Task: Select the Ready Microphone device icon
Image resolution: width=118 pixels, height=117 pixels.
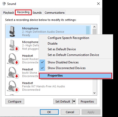Action: (x=12, y=31)
